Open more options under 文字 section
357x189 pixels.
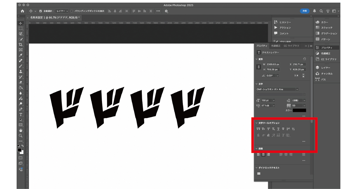coord(304,116)
